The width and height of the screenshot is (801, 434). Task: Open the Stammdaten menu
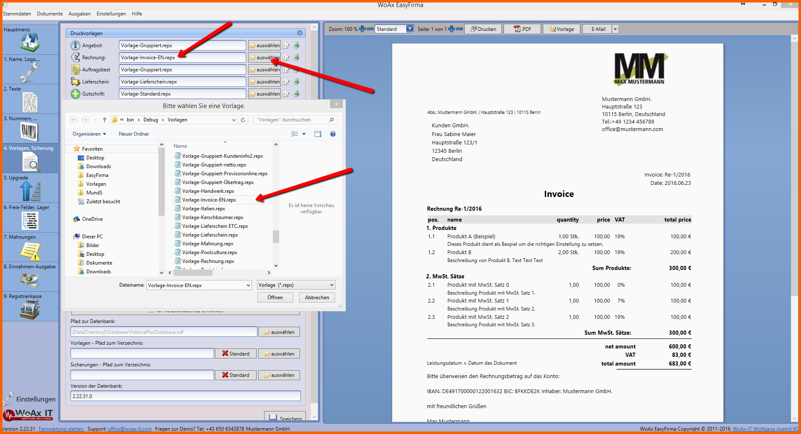pyautogui.click(x=17, y=14)
